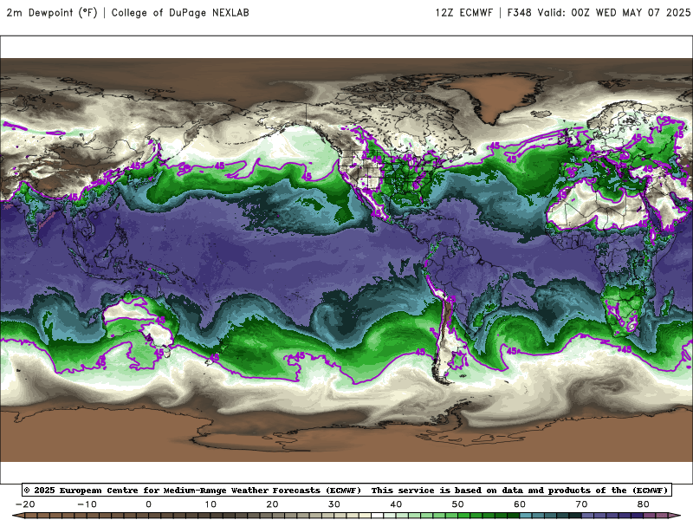Click the Sahara dry area in northern Africa
This screenshot has height=520, width=693.
[x=597, y=204]
